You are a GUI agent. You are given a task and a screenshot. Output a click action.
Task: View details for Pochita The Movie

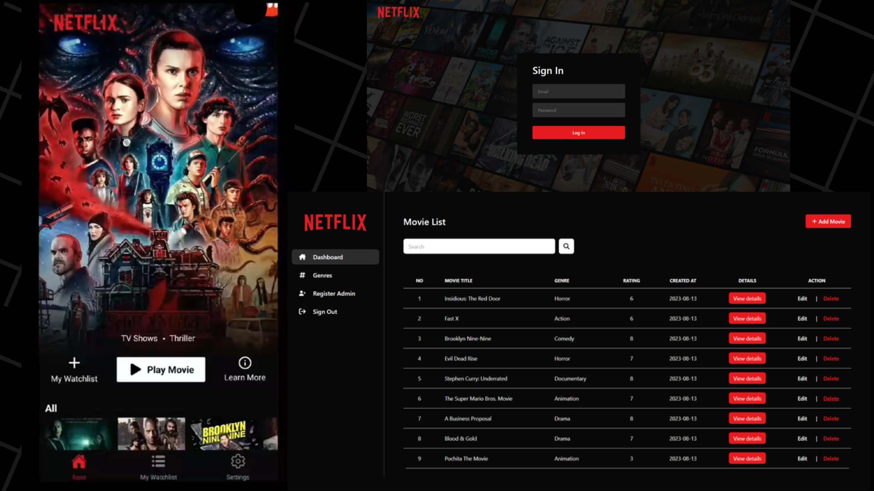[x=747, y=459]
